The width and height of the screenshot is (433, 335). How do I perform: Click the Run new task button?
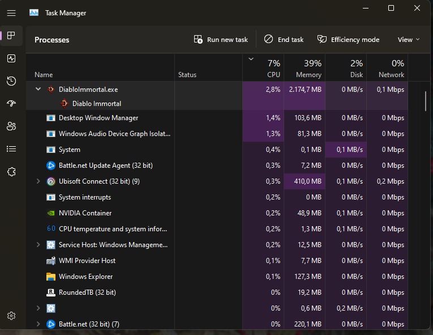point(221,40)
